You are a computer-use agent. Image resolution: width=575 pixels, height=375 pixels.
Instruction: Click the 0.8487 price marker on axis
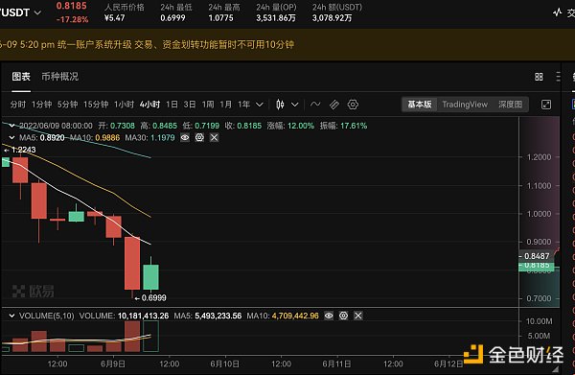(537, 256)
